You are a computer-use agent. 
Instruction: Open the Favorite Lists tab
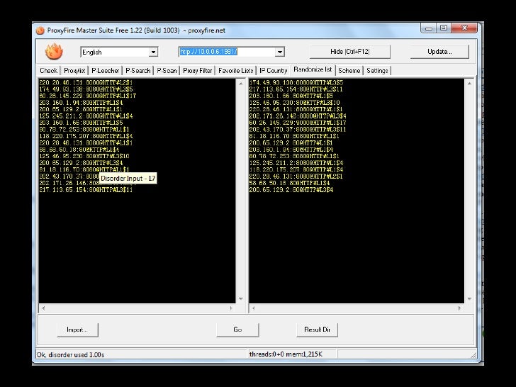(235, 70)
